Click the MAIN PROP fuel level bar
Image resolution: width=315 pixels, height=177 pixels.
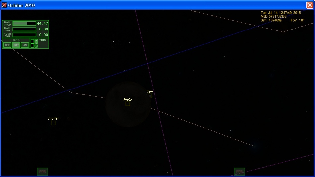24,23
